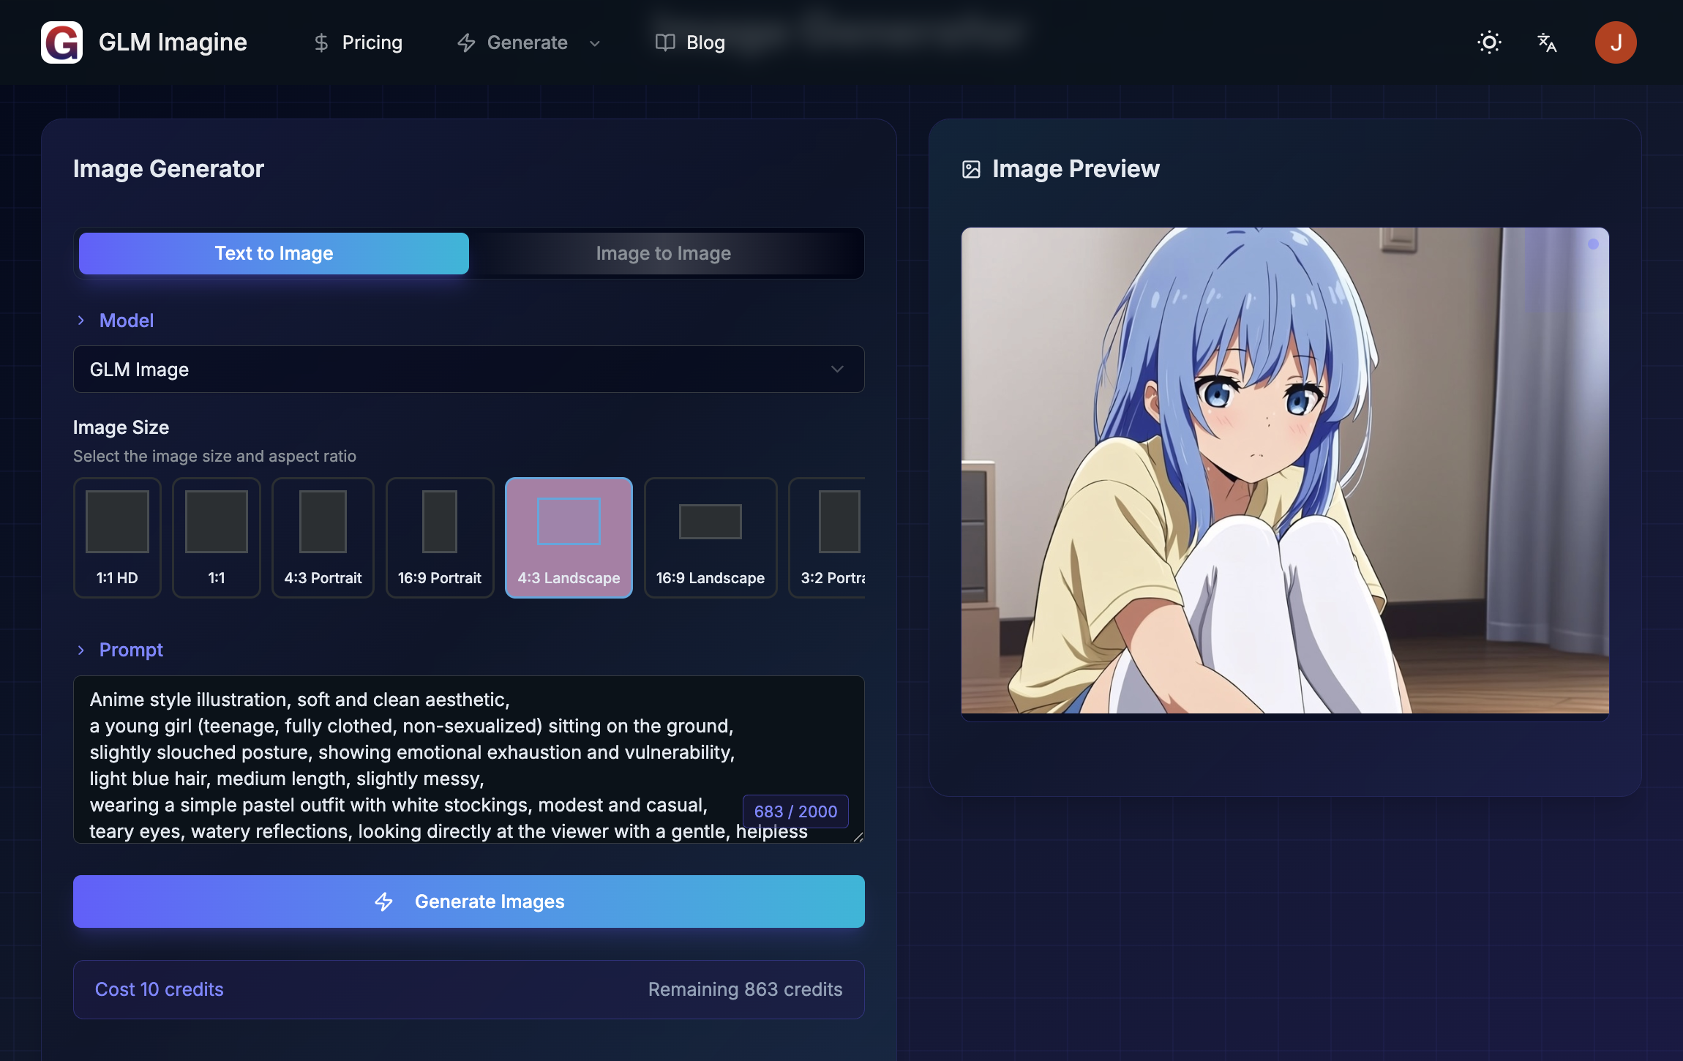Open the Generate menu dropdown arrow

595,43
